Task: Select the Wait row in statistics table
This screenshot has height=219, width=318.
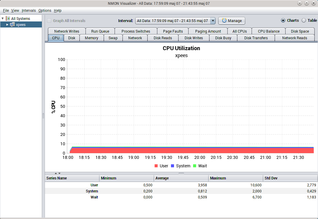Action: click(181, 197)
